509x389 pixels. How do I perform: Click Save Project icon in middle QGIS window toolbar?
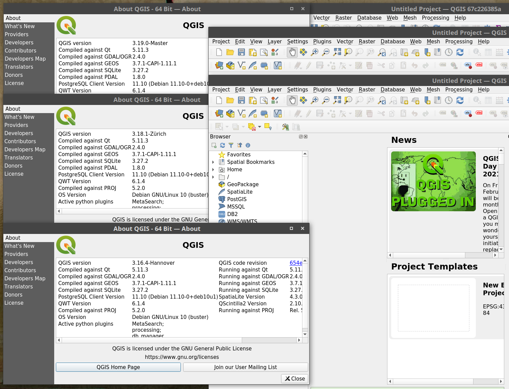tap(241, 52)
